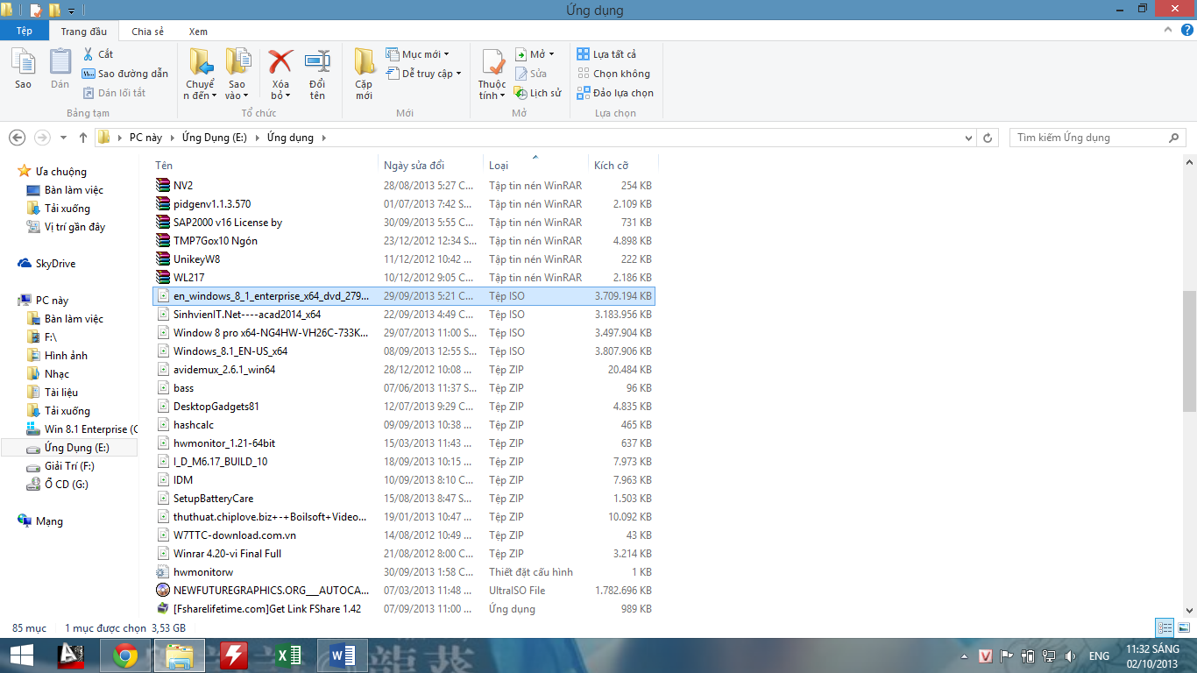Sort by Kích cỡ column header
Image resolution: width=1197 pixels, height=673 pixels.
(622, 166)
